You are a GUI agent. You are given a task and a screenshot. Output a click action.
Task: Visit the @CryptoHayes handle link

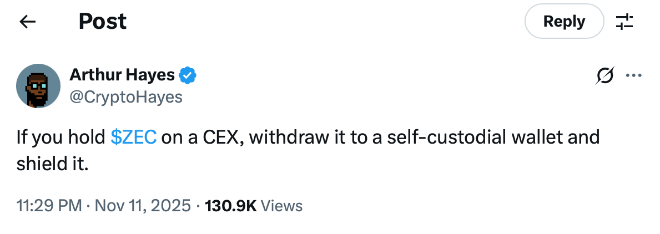pyautogui.click(x=126, y=96)
